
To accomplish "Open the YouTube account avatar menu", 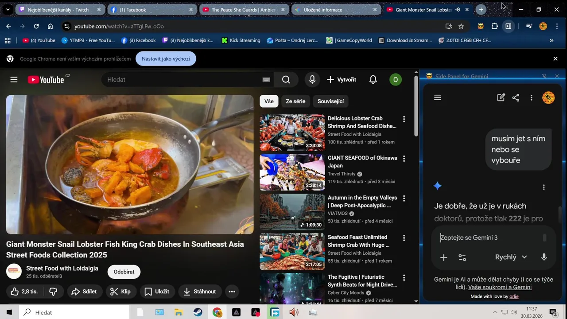I will pos(395,80).
